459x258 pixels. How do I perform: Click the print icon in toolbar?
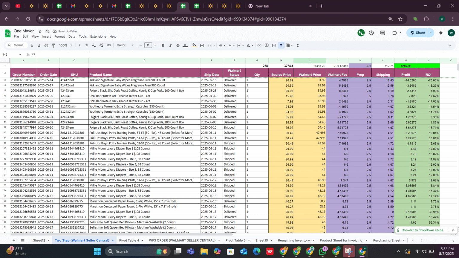click(46, 45)
